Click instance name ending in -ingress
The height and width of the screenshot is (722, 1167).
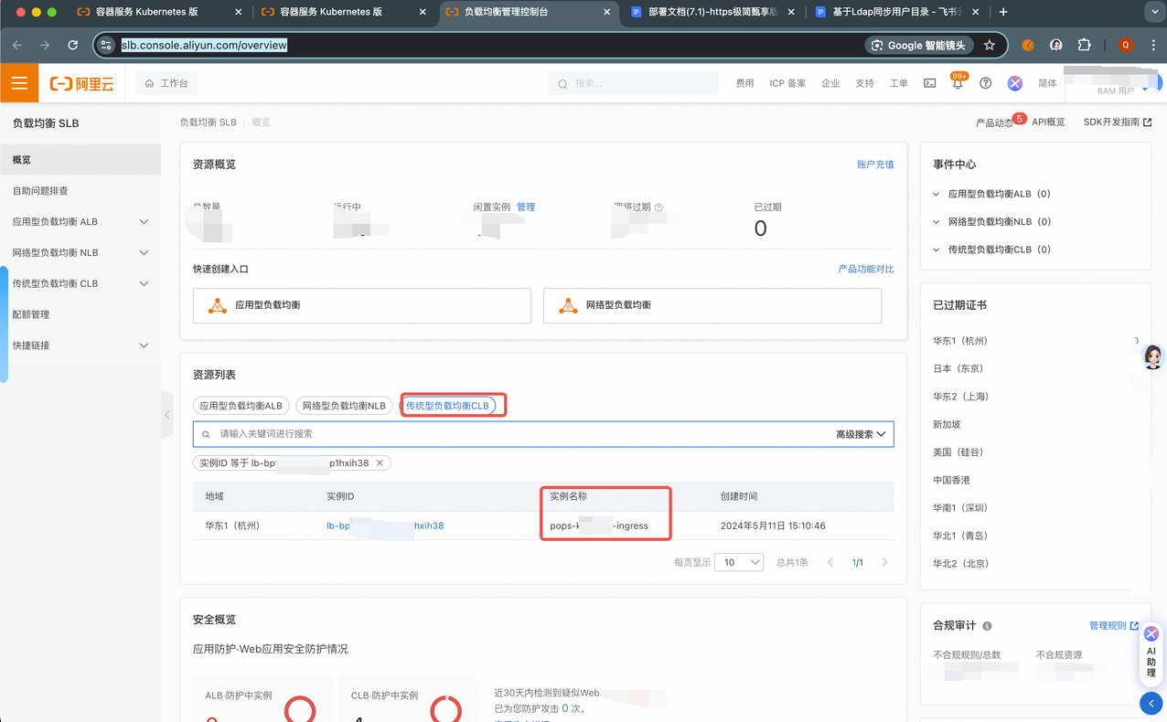click(599, 526)
